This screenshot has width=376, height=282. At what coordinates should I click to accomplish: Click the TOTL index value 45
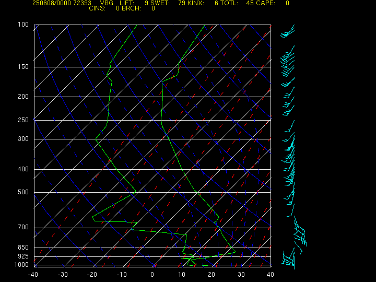[x=250, y=3]
